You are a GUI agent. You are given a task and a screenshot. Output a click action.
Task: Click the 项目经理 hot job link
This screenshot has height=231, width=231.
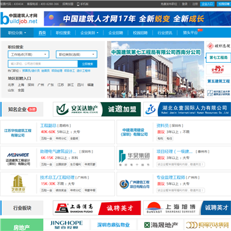point(57,71)
